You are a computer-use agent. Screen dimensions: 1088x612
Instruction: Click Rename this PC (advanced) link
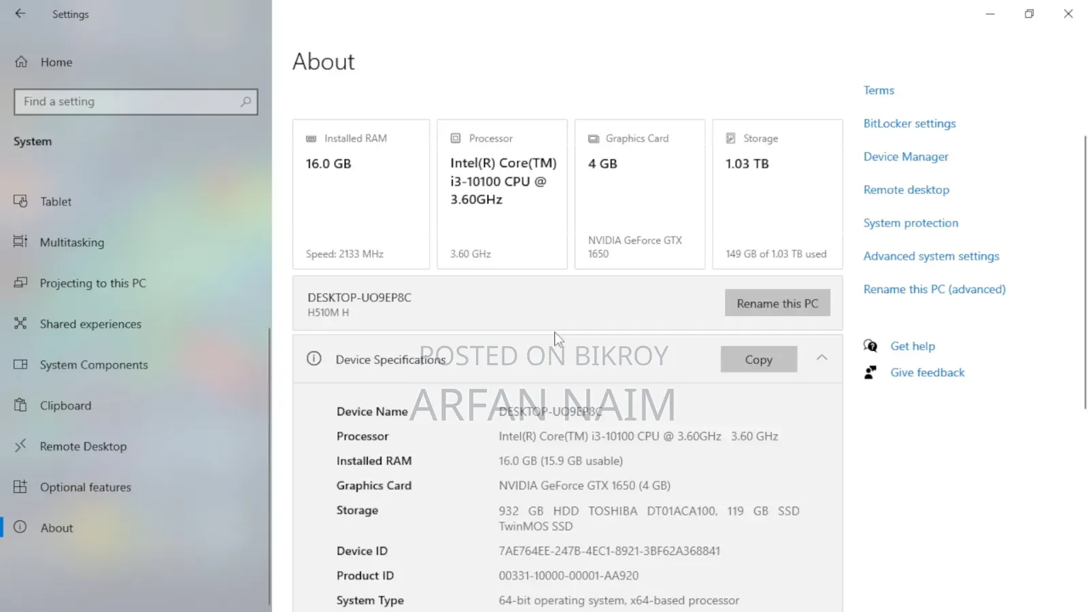coord(934,289)
